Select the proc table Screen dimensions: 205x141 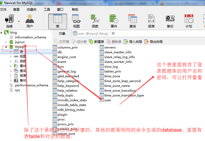(59, 119)
